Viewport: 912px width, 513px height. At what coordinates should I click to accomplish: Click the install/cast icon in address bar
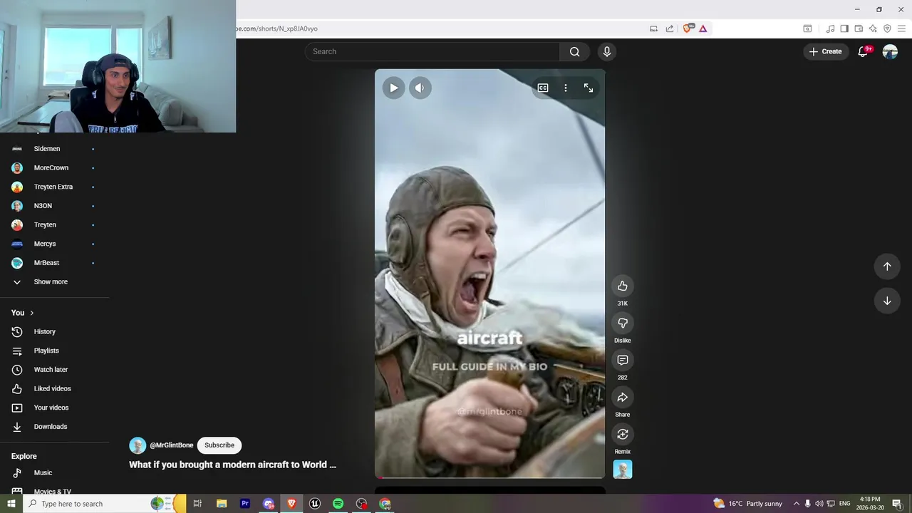(x=653, y=28)
